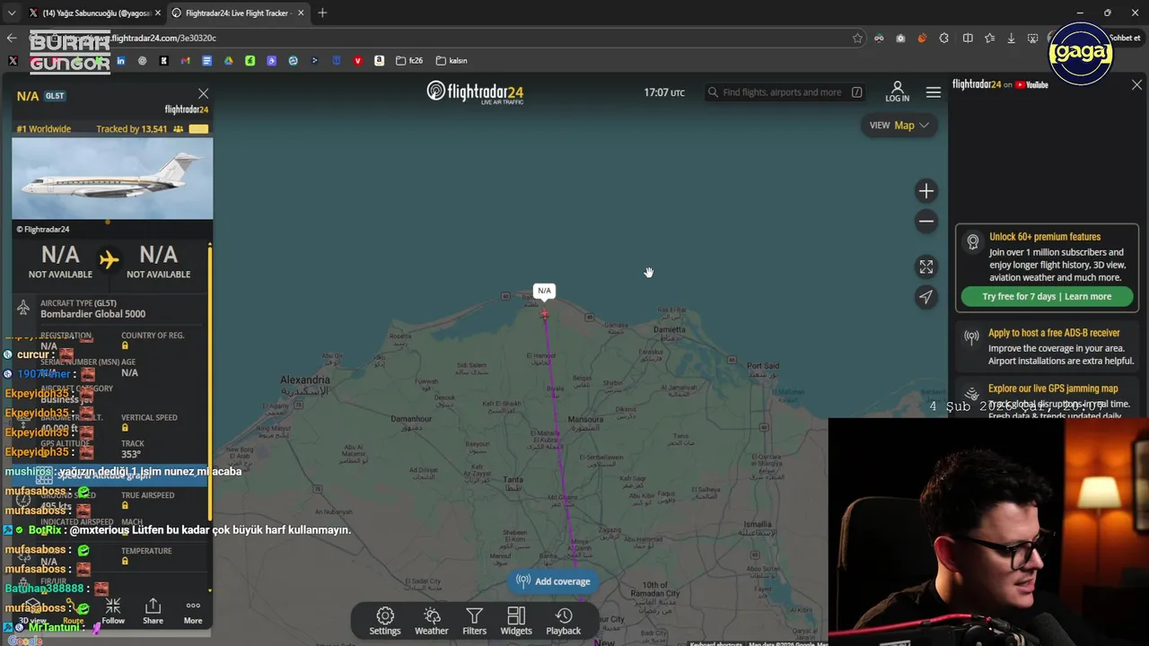1149x646 pixels.
Task: Open the kalsın bookmarks folder
Action: coord(452,61)
